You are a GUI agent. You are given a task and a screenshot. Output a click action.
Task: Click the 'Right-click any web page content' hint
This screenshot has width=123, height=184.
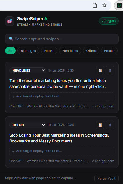[x=39, y=178]
